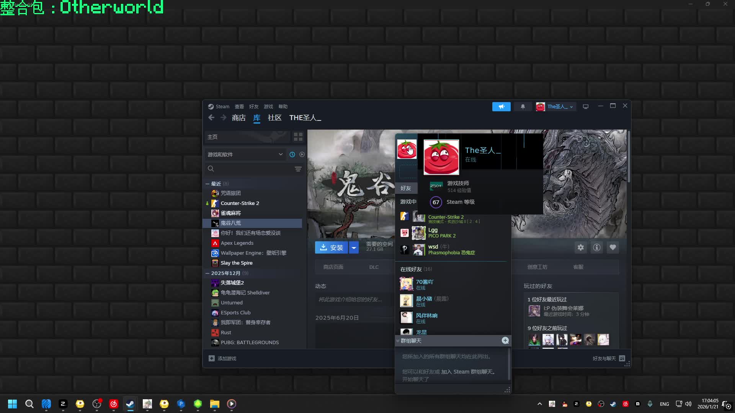Screen dimensions: 735x413
Task: Add game to favorites heart icon
Action: coord(612,247)
